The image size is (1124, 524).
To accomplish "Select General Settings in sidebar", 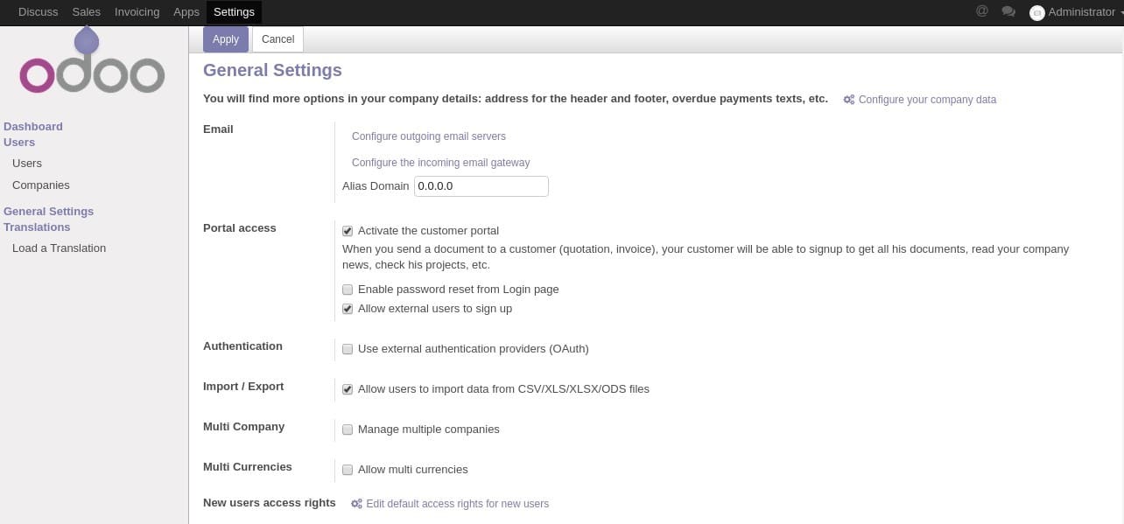I will [48, 212].
